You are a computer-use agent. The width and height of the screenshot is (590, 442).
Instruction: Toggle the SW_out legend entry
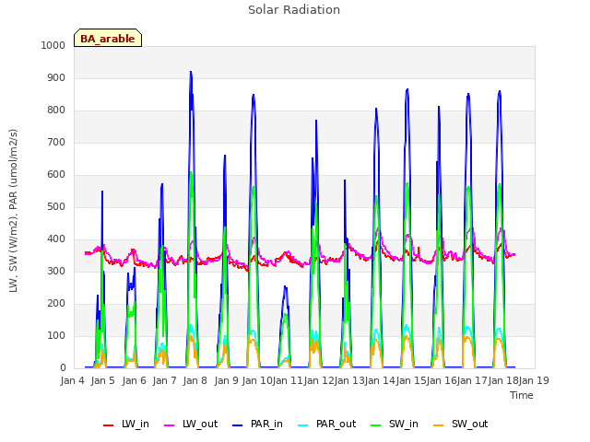[x=460, y=425]
